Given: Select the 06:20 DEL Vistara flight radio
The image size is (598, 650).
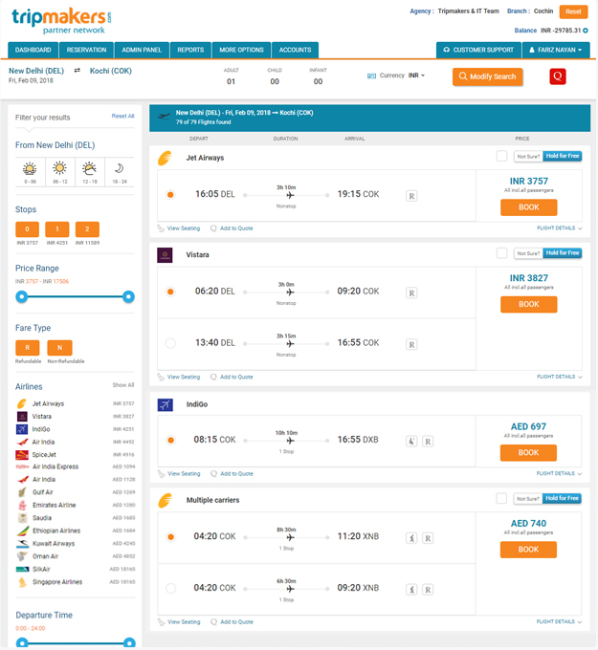Looking at the screenshot, I should 170,292.
